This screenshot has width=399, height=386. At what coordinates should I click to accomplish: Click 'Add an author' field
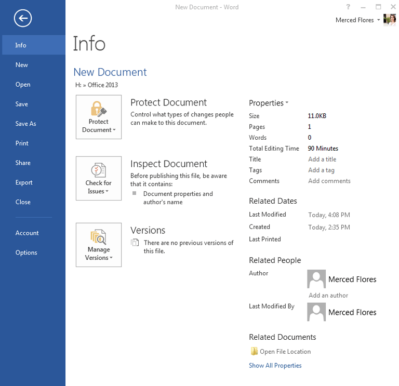point(328,296)
